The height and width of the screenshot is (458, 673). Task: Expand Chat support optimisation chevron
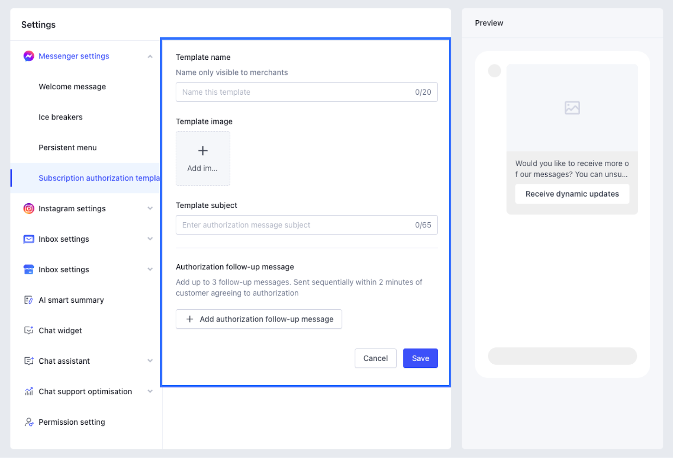(150, 391)
